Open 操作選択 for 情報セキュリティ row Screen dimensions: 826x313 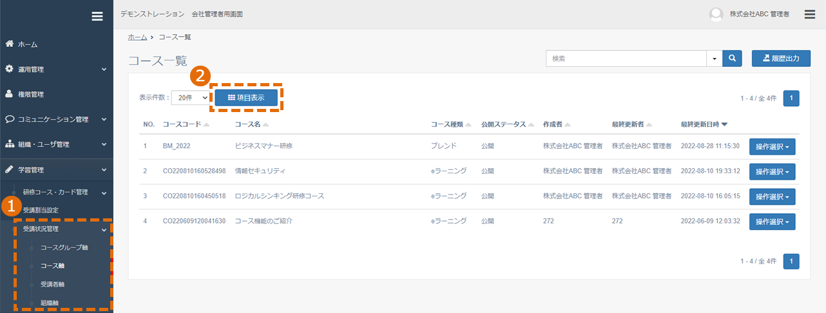coord(772,172)
